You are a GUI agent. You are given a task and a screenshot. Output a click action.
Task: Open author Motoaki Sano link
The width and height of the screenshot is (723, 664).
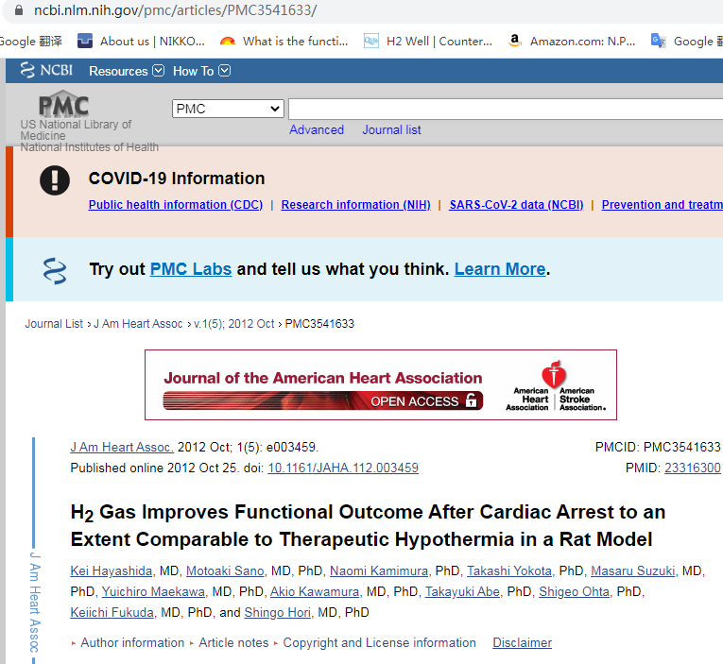(225, 570)
